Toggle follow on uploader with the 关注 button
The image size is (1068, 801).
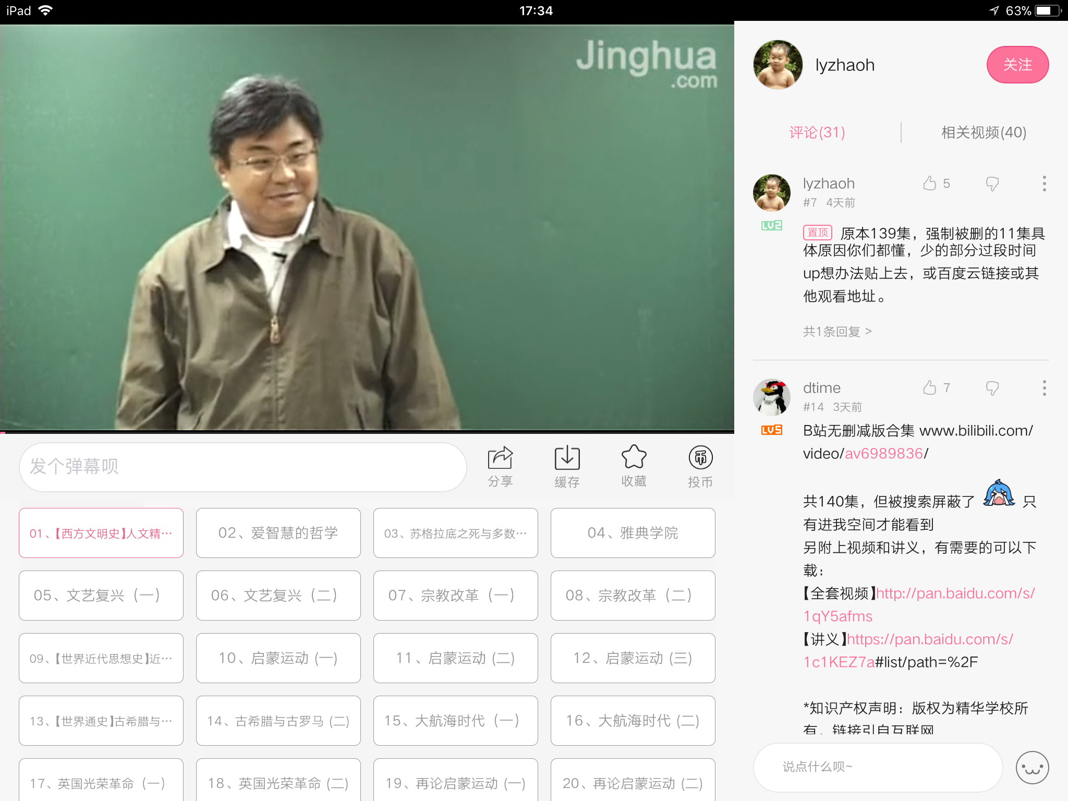1017,65
